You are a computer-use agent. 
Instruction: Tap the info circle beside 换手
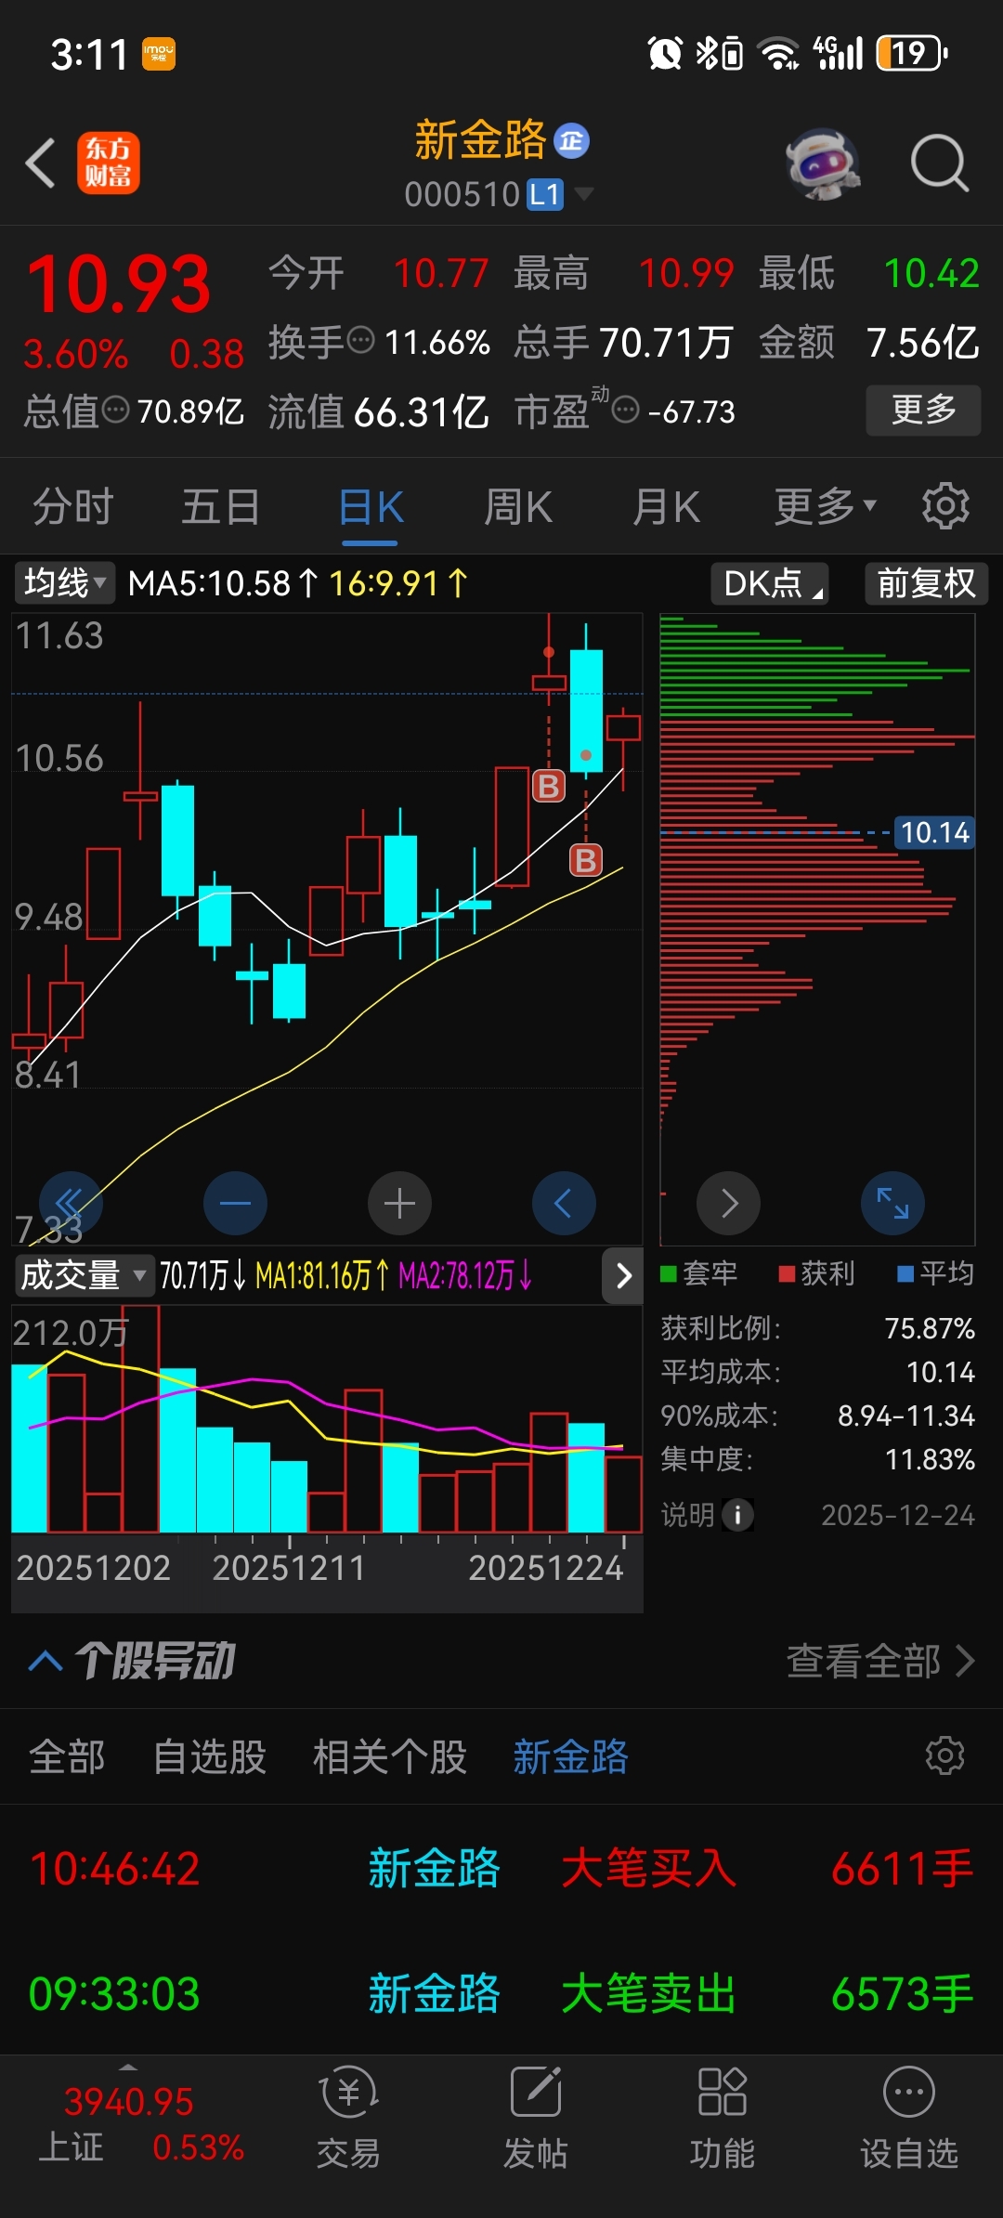pyautogui.click(x=360, y=341)
